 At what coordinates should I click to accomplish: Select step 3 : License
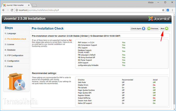point(17,44)
